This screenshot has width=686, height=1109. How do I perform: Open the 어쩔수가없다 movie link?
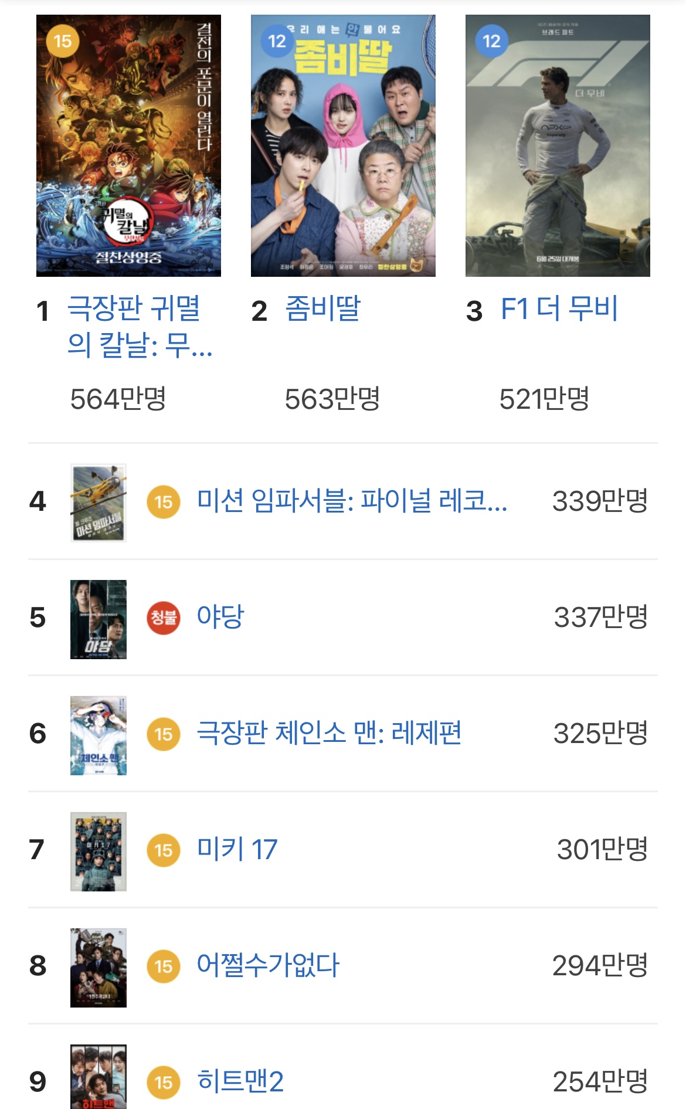(x=268, y=965)
